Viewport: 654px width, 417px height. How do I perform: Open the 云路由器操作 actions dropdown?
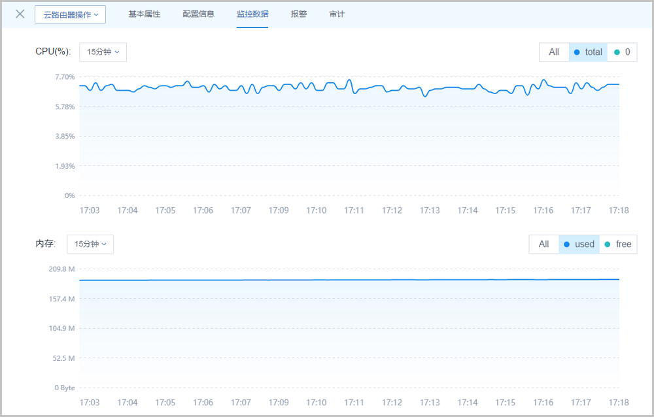click(x=70, y=14)
